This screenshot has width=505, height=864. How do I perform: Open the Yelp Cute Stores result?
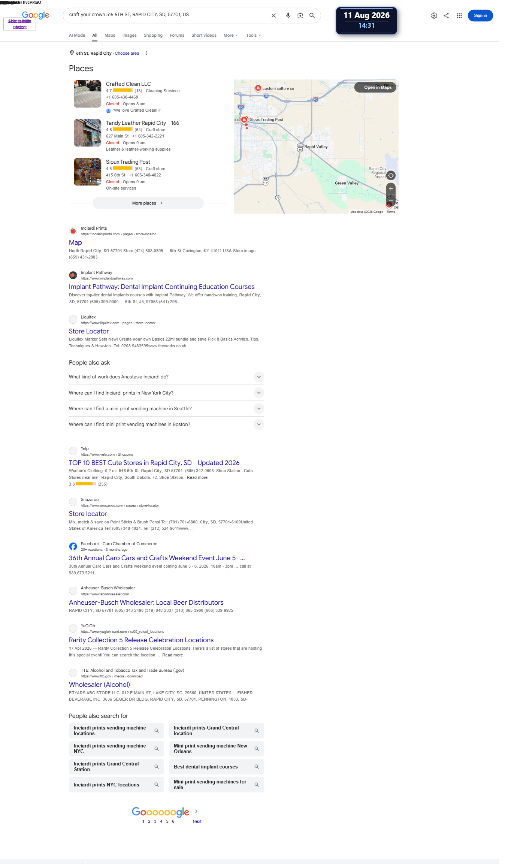point(154,463)
